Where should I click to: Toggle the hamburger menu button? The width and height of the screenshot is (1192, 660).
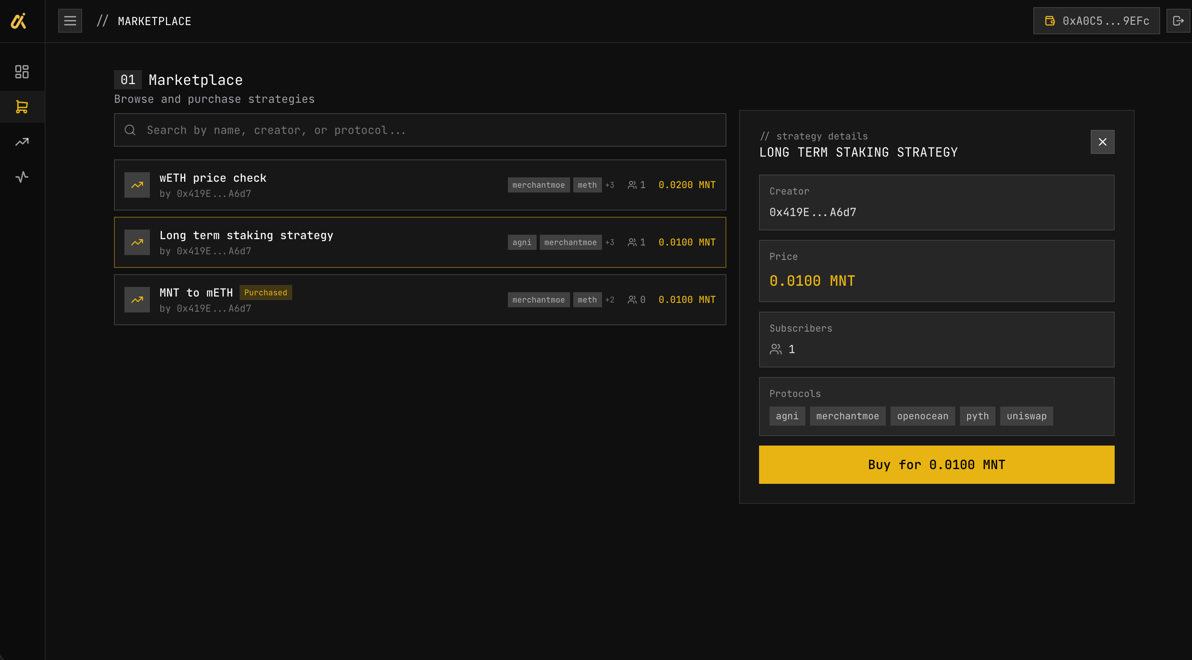click(x=70, y=21)
